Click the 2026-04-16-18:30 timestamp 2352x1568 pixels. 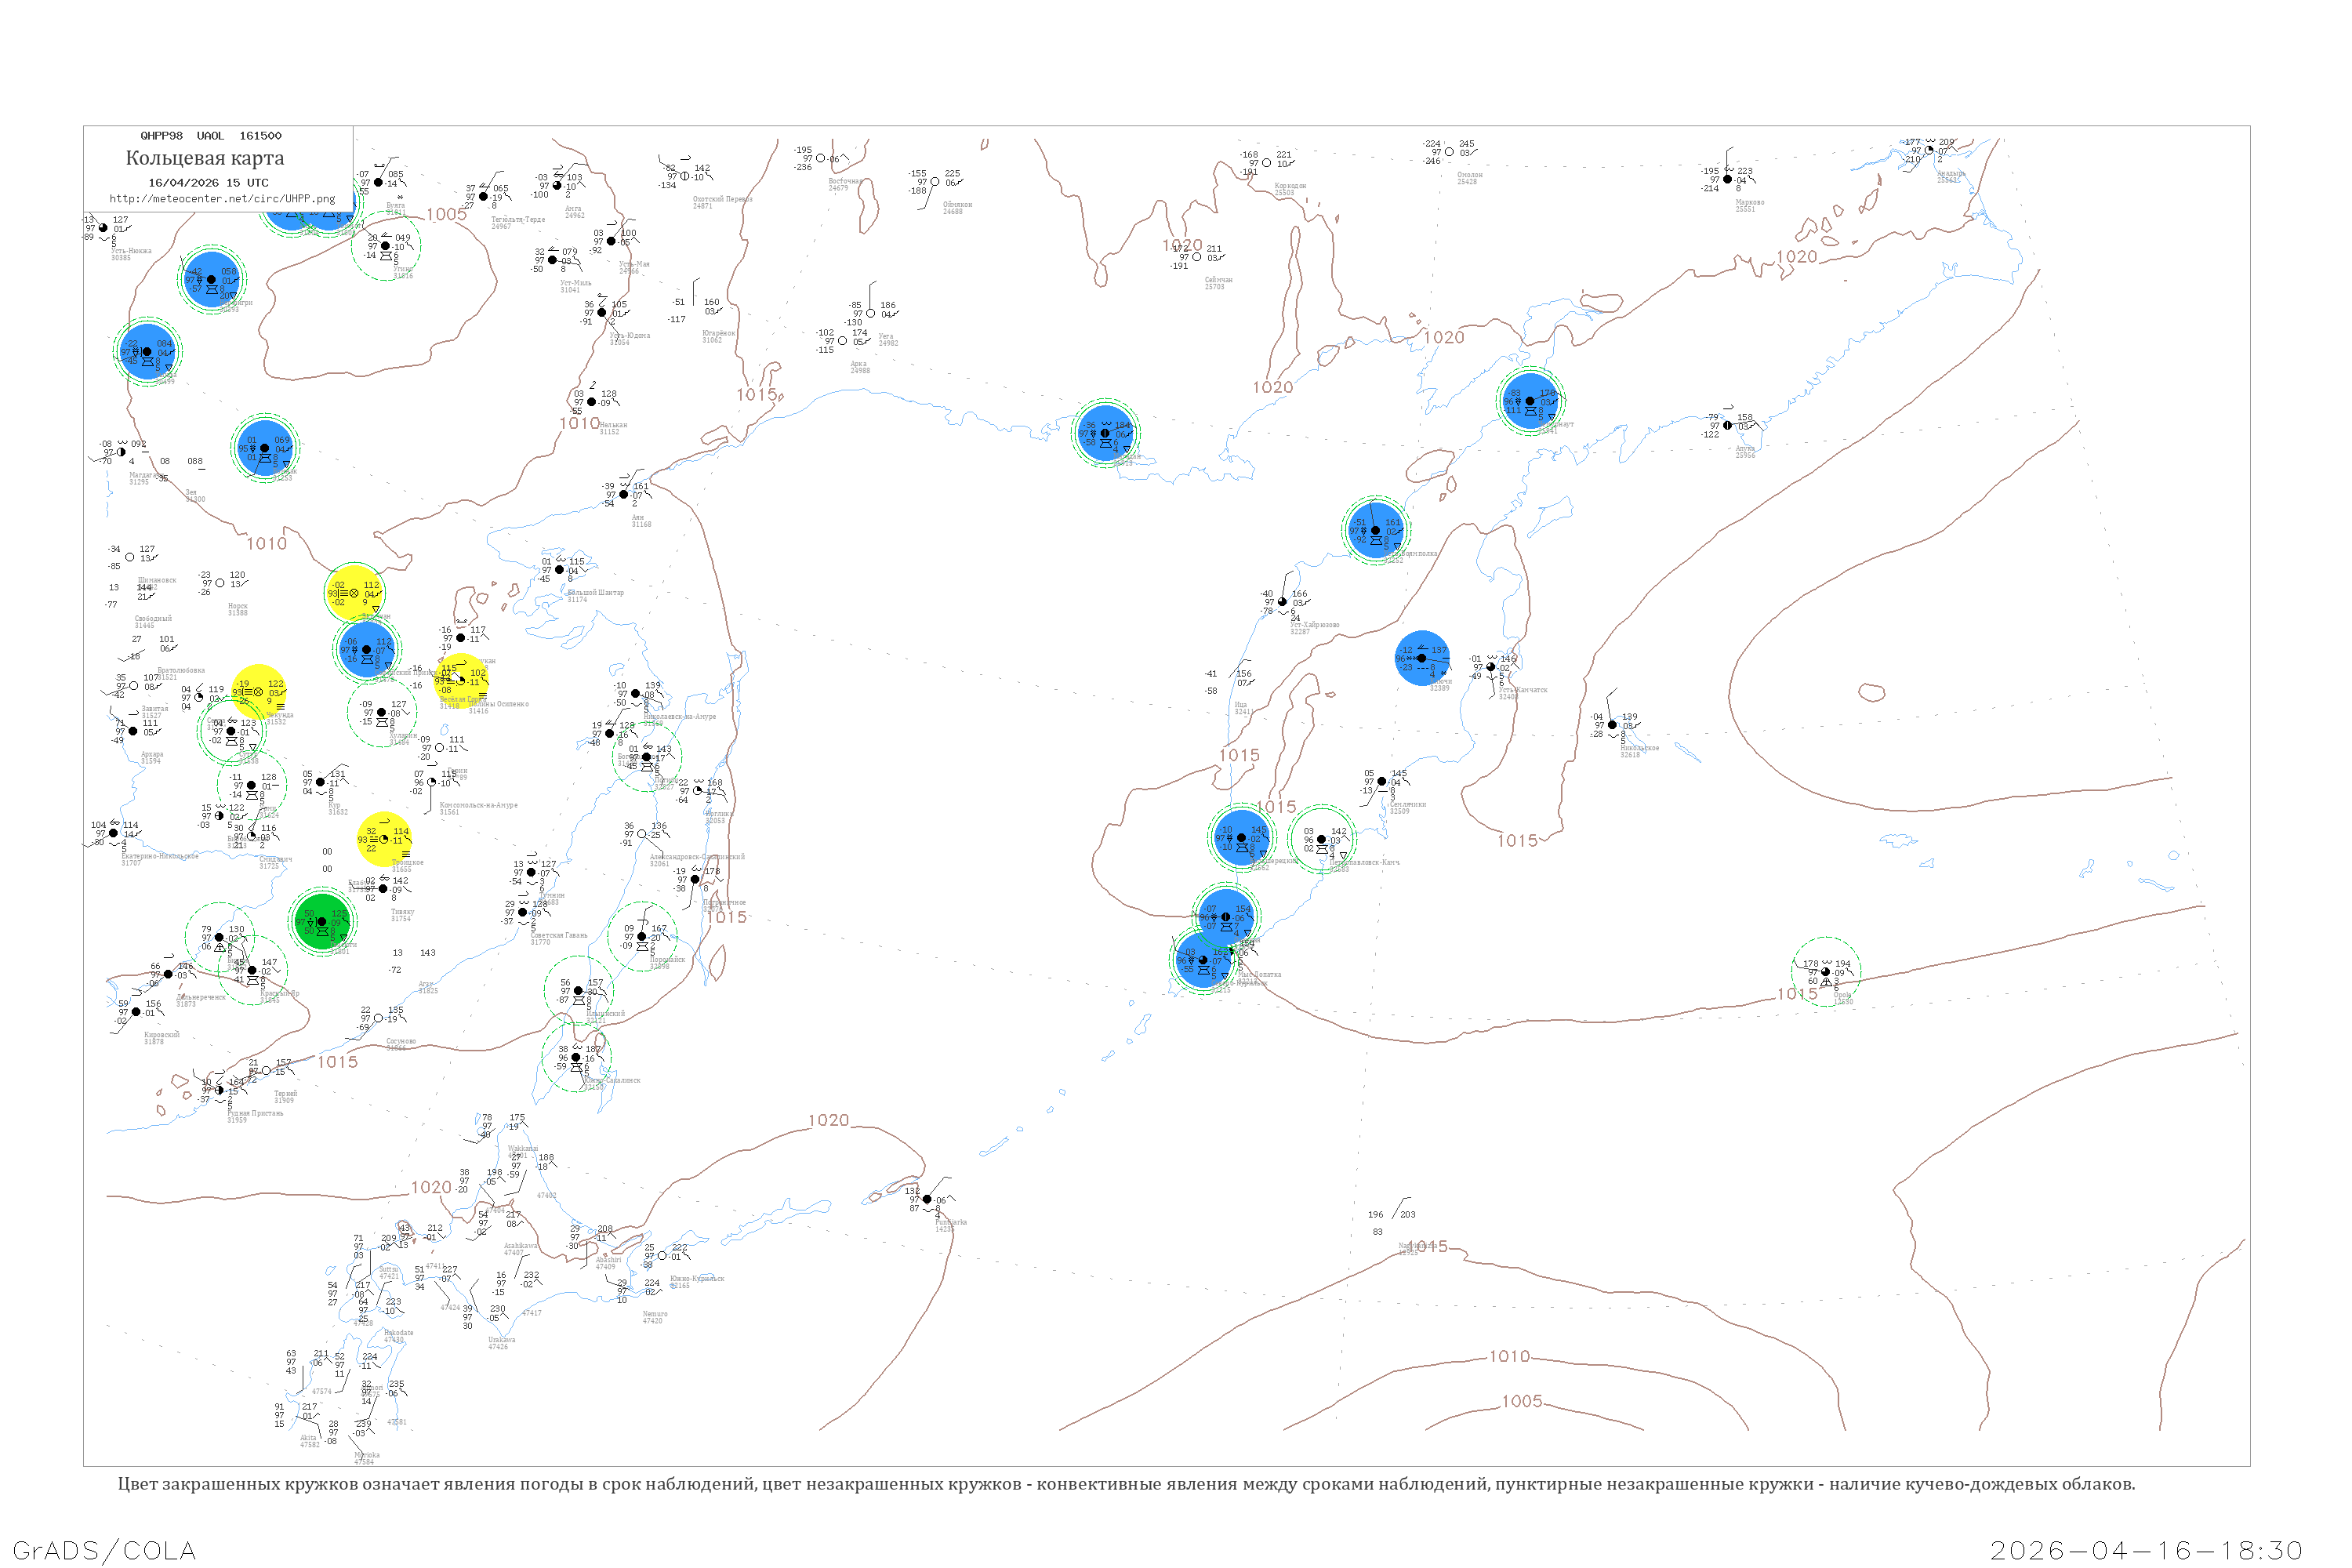point(2146,1550)
